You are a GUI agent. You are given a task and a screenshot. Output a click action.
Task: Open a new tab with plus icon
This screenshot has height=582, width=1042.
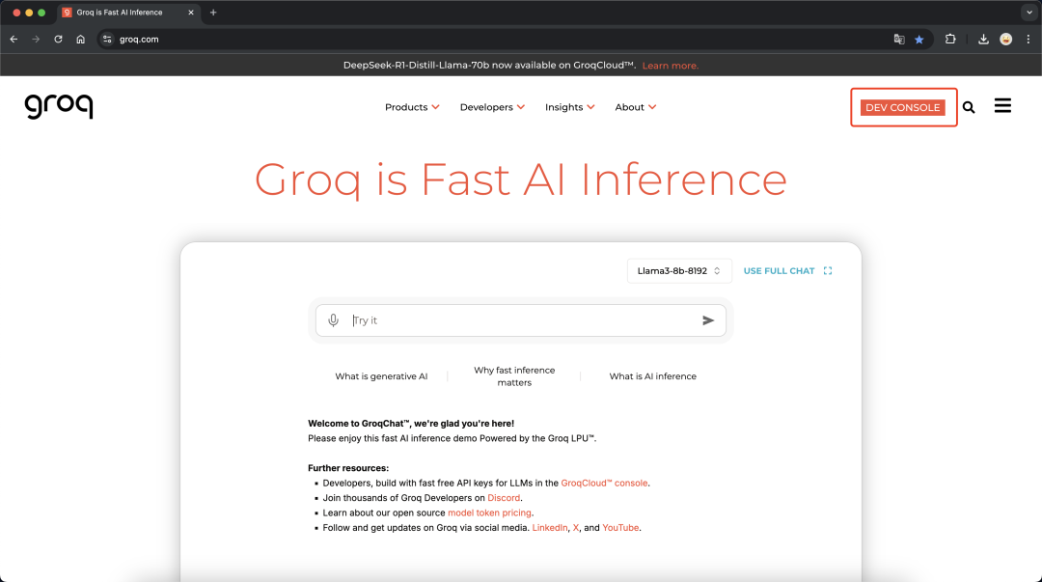click(213, 13)
